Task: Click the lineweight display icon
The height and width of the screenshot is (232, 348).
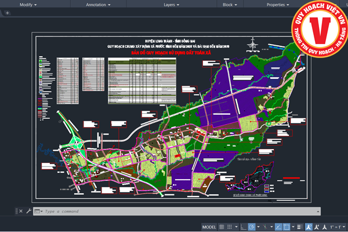Action: coord(300,227)
